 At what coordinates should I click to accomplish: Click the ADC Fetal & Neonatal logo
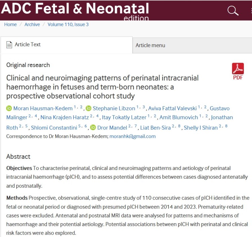(75, 10)
